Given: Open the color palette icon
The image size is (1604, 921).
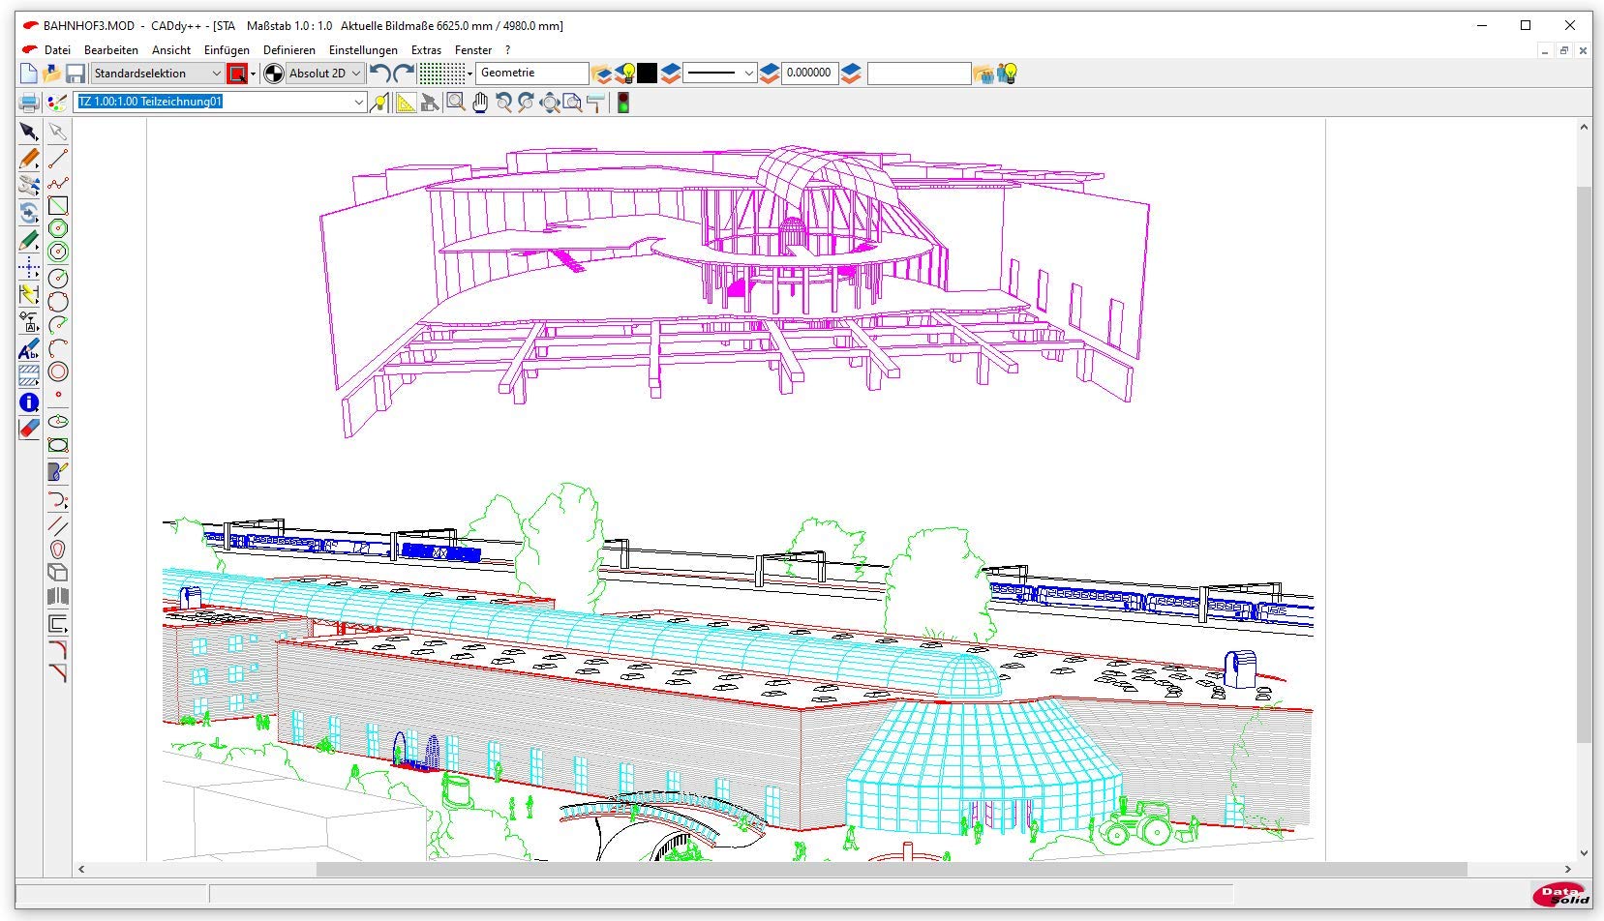Looking at the screenshot, I should point(57,103).
